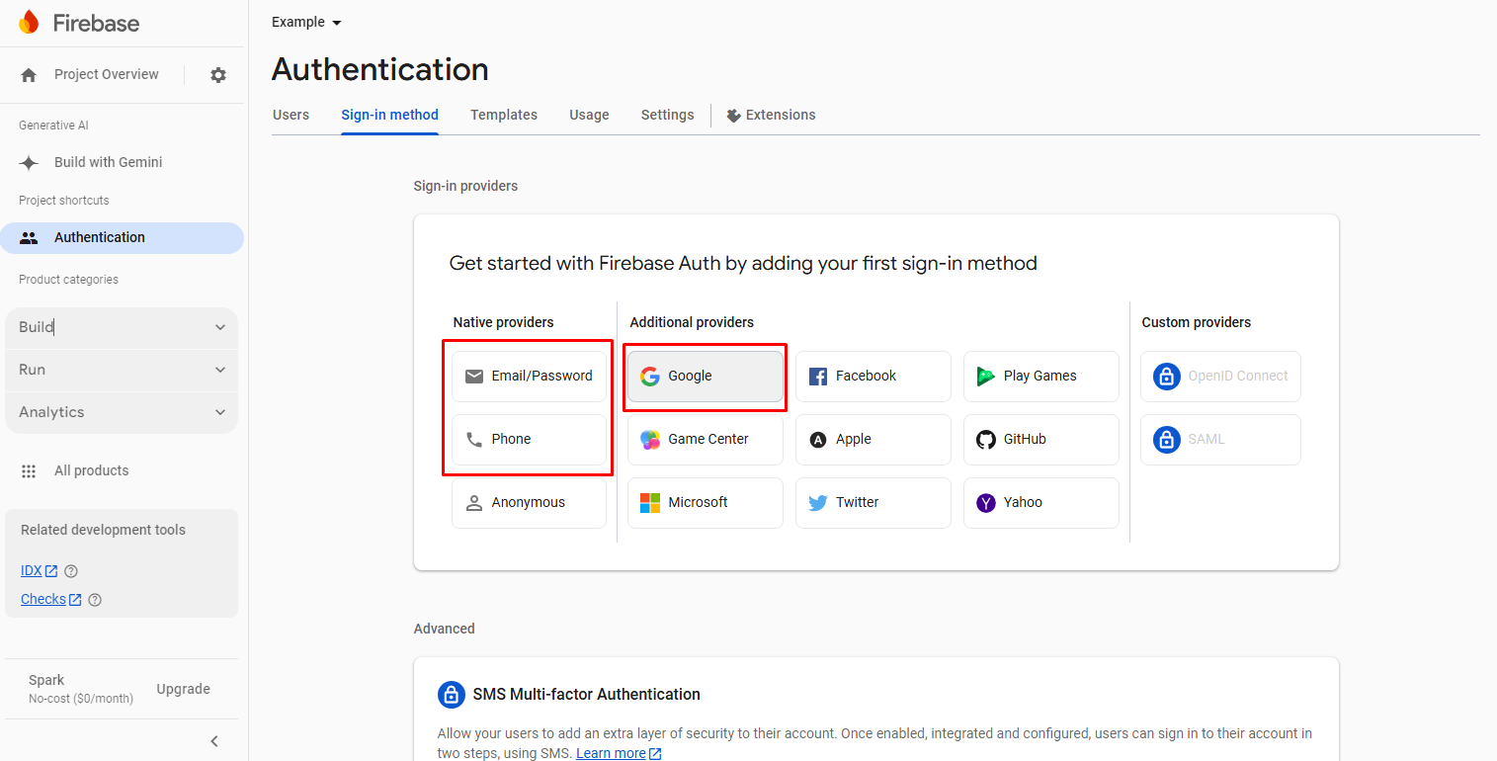
Task: Expand the Analytics category
Action: coord(122,413)
